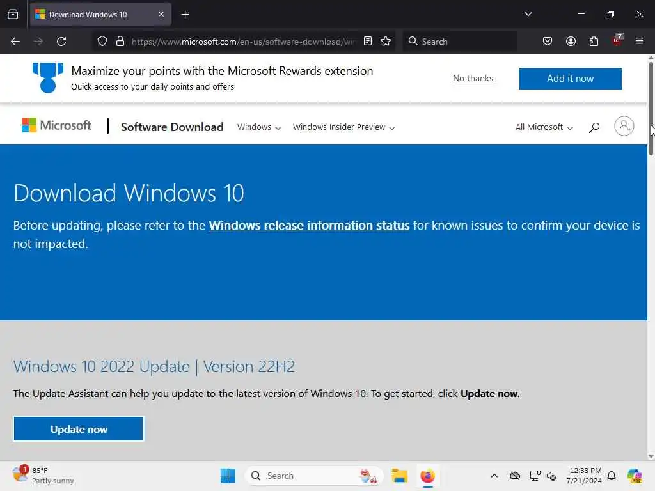Open the Firefox View tab icon
655x491 pixels.
13,14
